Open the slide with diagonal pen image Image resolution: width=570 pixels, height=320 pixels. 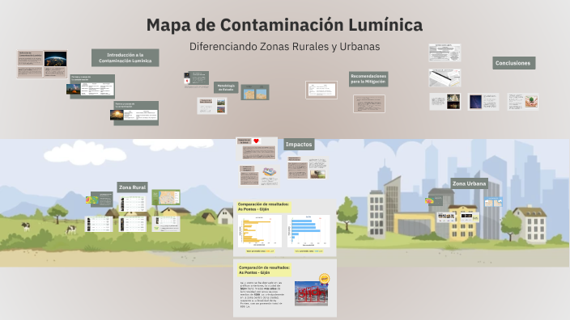(445, 78)
